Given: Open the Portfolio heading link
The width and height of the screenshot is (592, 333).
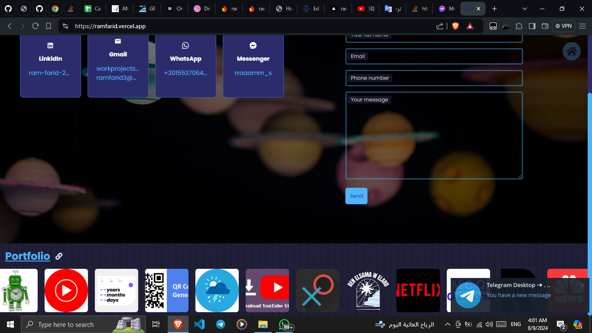Looking at the screenshot, I should (x=27, y=256).
